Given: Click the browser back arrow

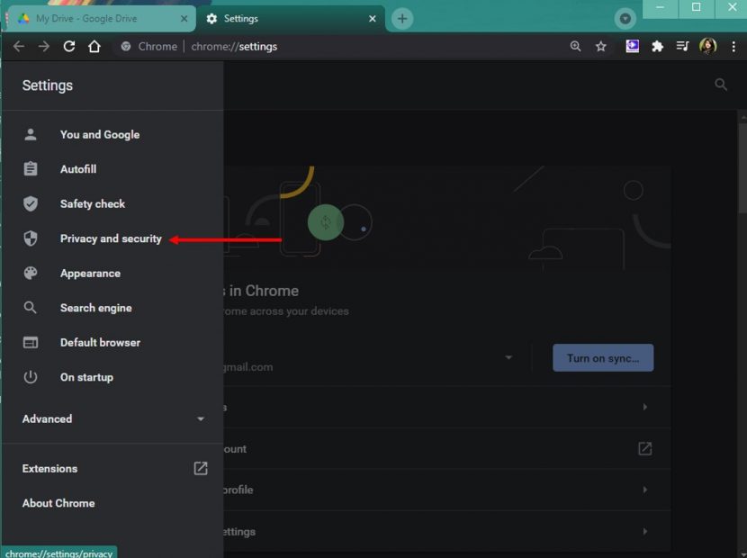Looking at the screenshot, I should (19, 46).
